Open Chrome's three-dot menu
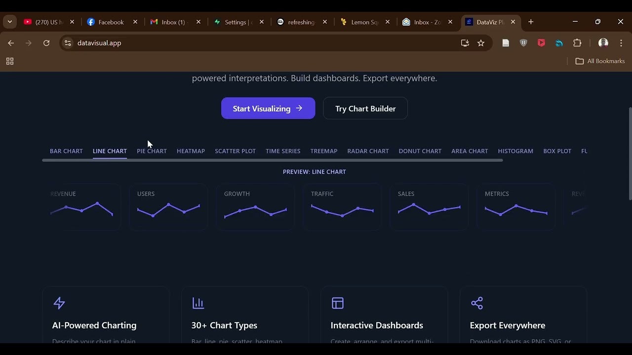 pyautogui.click(x=621, y=43)
